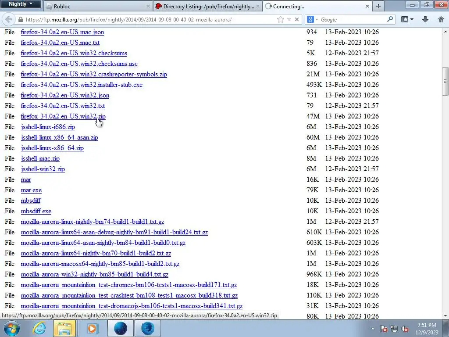Click the muted volume tray icon
This screenshot has width=449, height=337.
point(405,329)
